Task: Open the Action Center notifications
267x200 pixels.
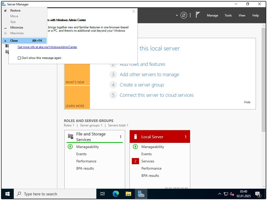Action: coord(258,194)
